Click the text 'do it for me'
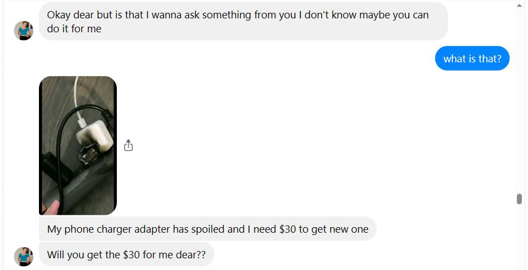The width and height of the screenshot is (528, 270). pos(74,29)
